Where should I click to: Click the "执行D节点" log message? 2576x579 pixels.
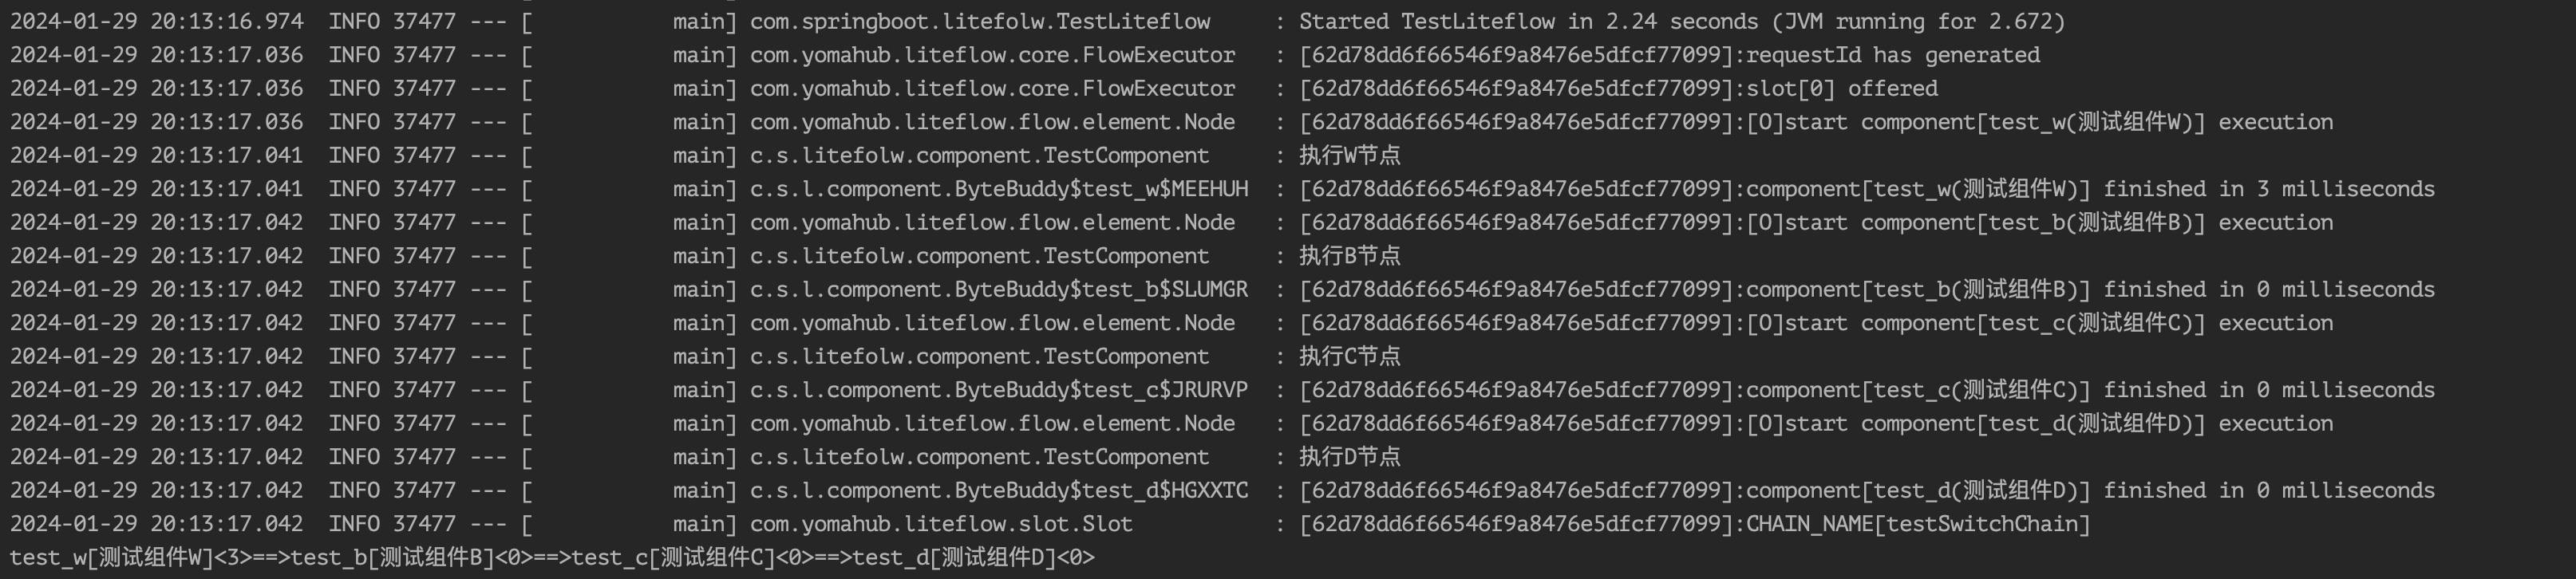(1349, 457)
